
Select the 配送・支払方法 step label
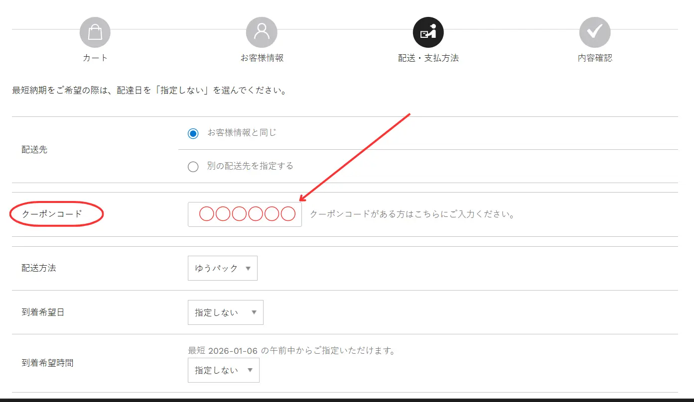[428, 58]
